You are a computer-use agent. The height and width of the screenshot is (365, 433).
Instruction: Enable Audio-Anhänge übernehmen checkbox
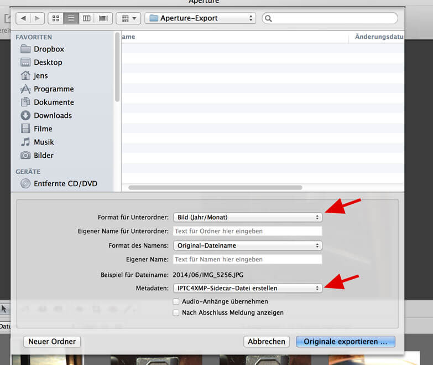point(176,302)
